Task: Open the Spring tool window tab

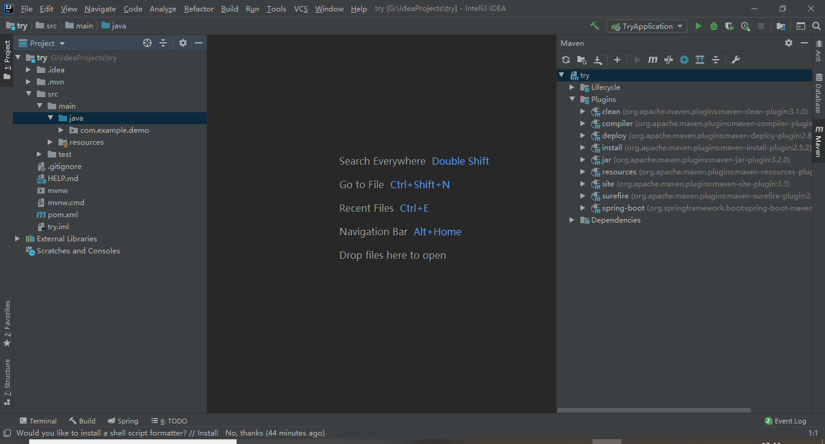Action: tap(123, 421)
